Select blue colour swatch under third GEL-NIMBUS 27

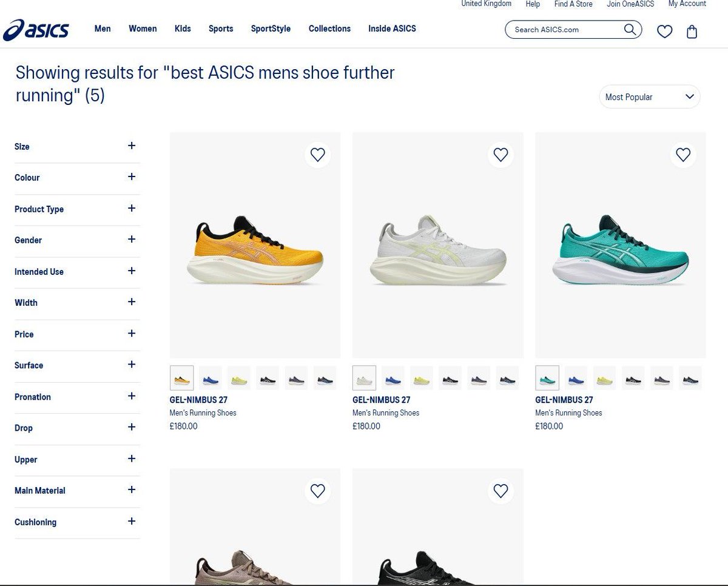pos(576,378)
